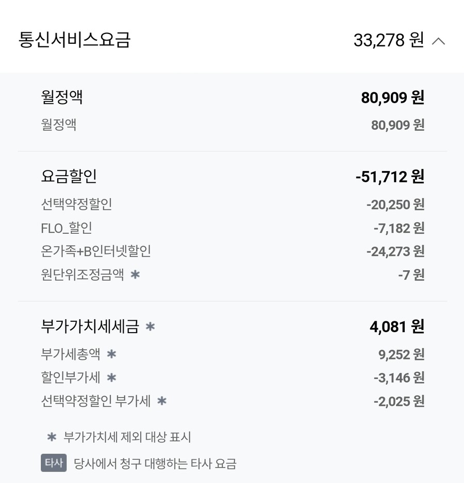Collapse the 통신서비스요금 section chevron
The width and height of the screenshot is (464, 483).
pos(438,41)
